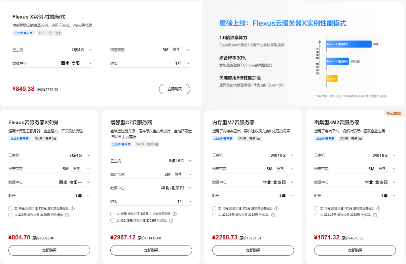This screenshot has height=264, width=406.
Task: Open 固定带宽 dropdown in 增强型C7 card
Action: (151, 174)
